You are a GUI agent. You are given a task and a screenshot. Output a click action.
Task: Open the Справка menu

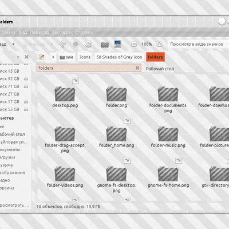pyautogui.click(x=84, y=32)
